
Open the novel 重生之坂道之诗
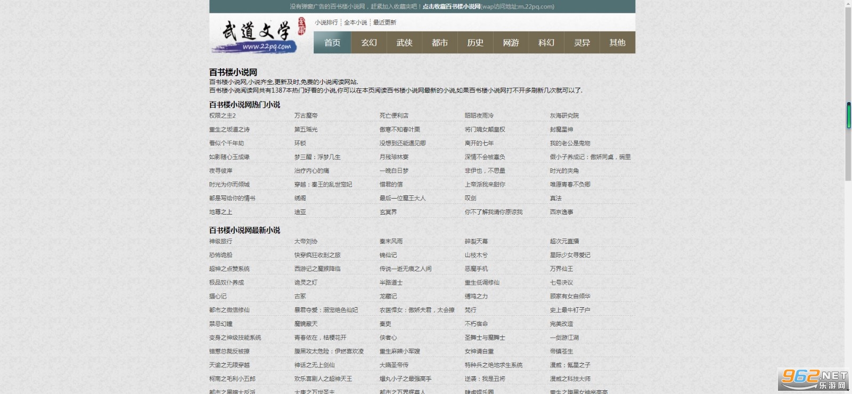230,129
